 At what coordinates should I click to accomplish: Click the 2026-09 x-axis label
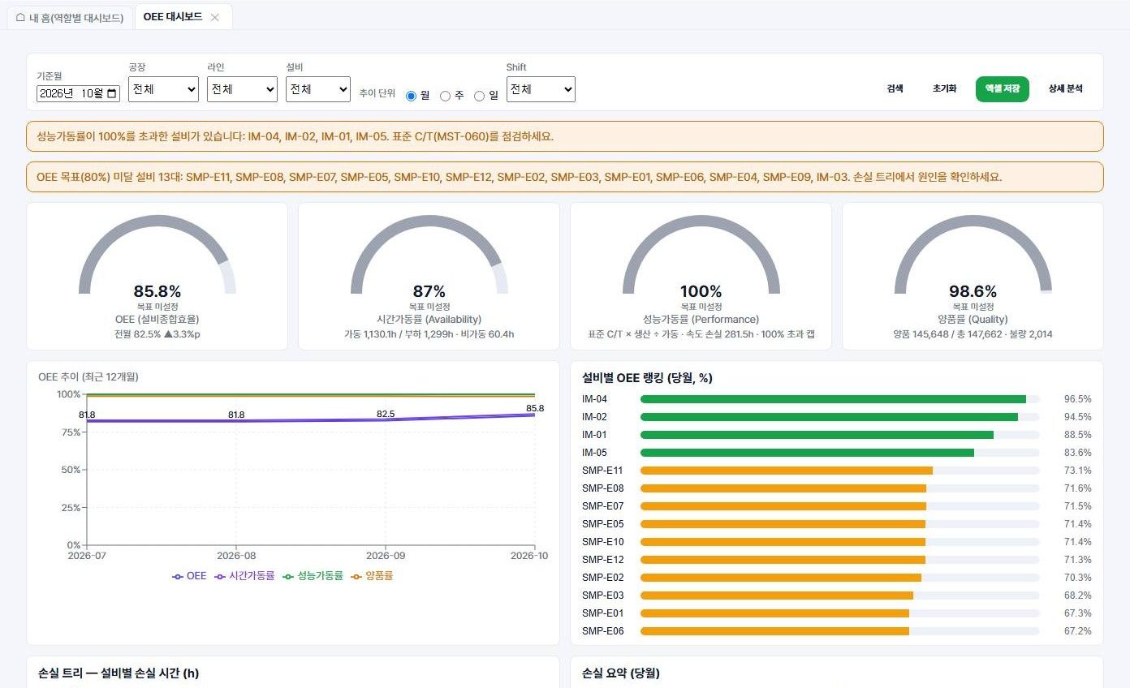pyautogui.click(x=385, y=556)
